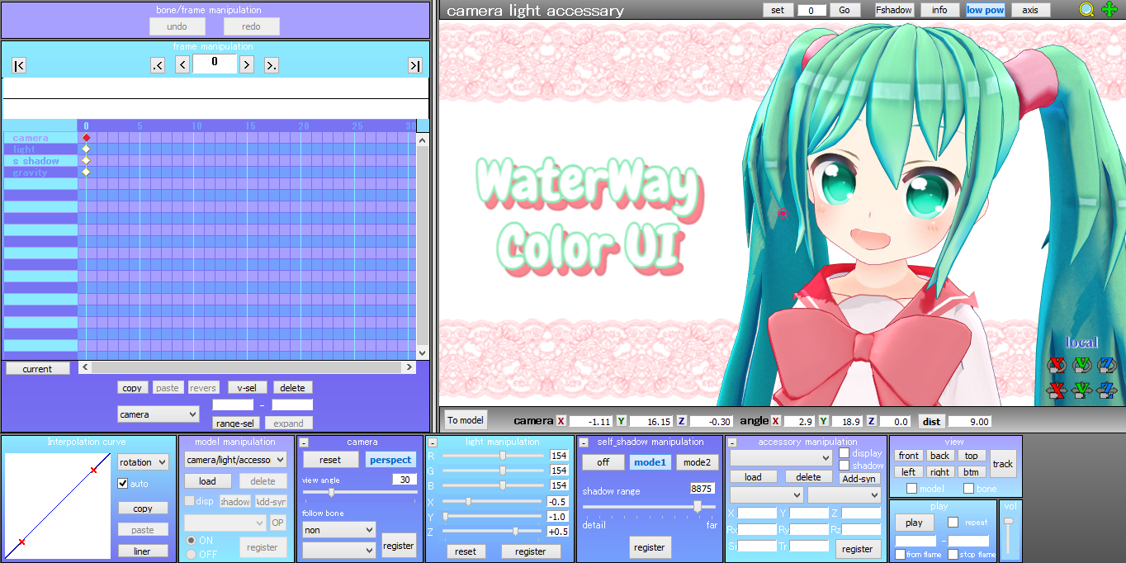
Task: Start playback with the play button
Action: coord(914,523)
